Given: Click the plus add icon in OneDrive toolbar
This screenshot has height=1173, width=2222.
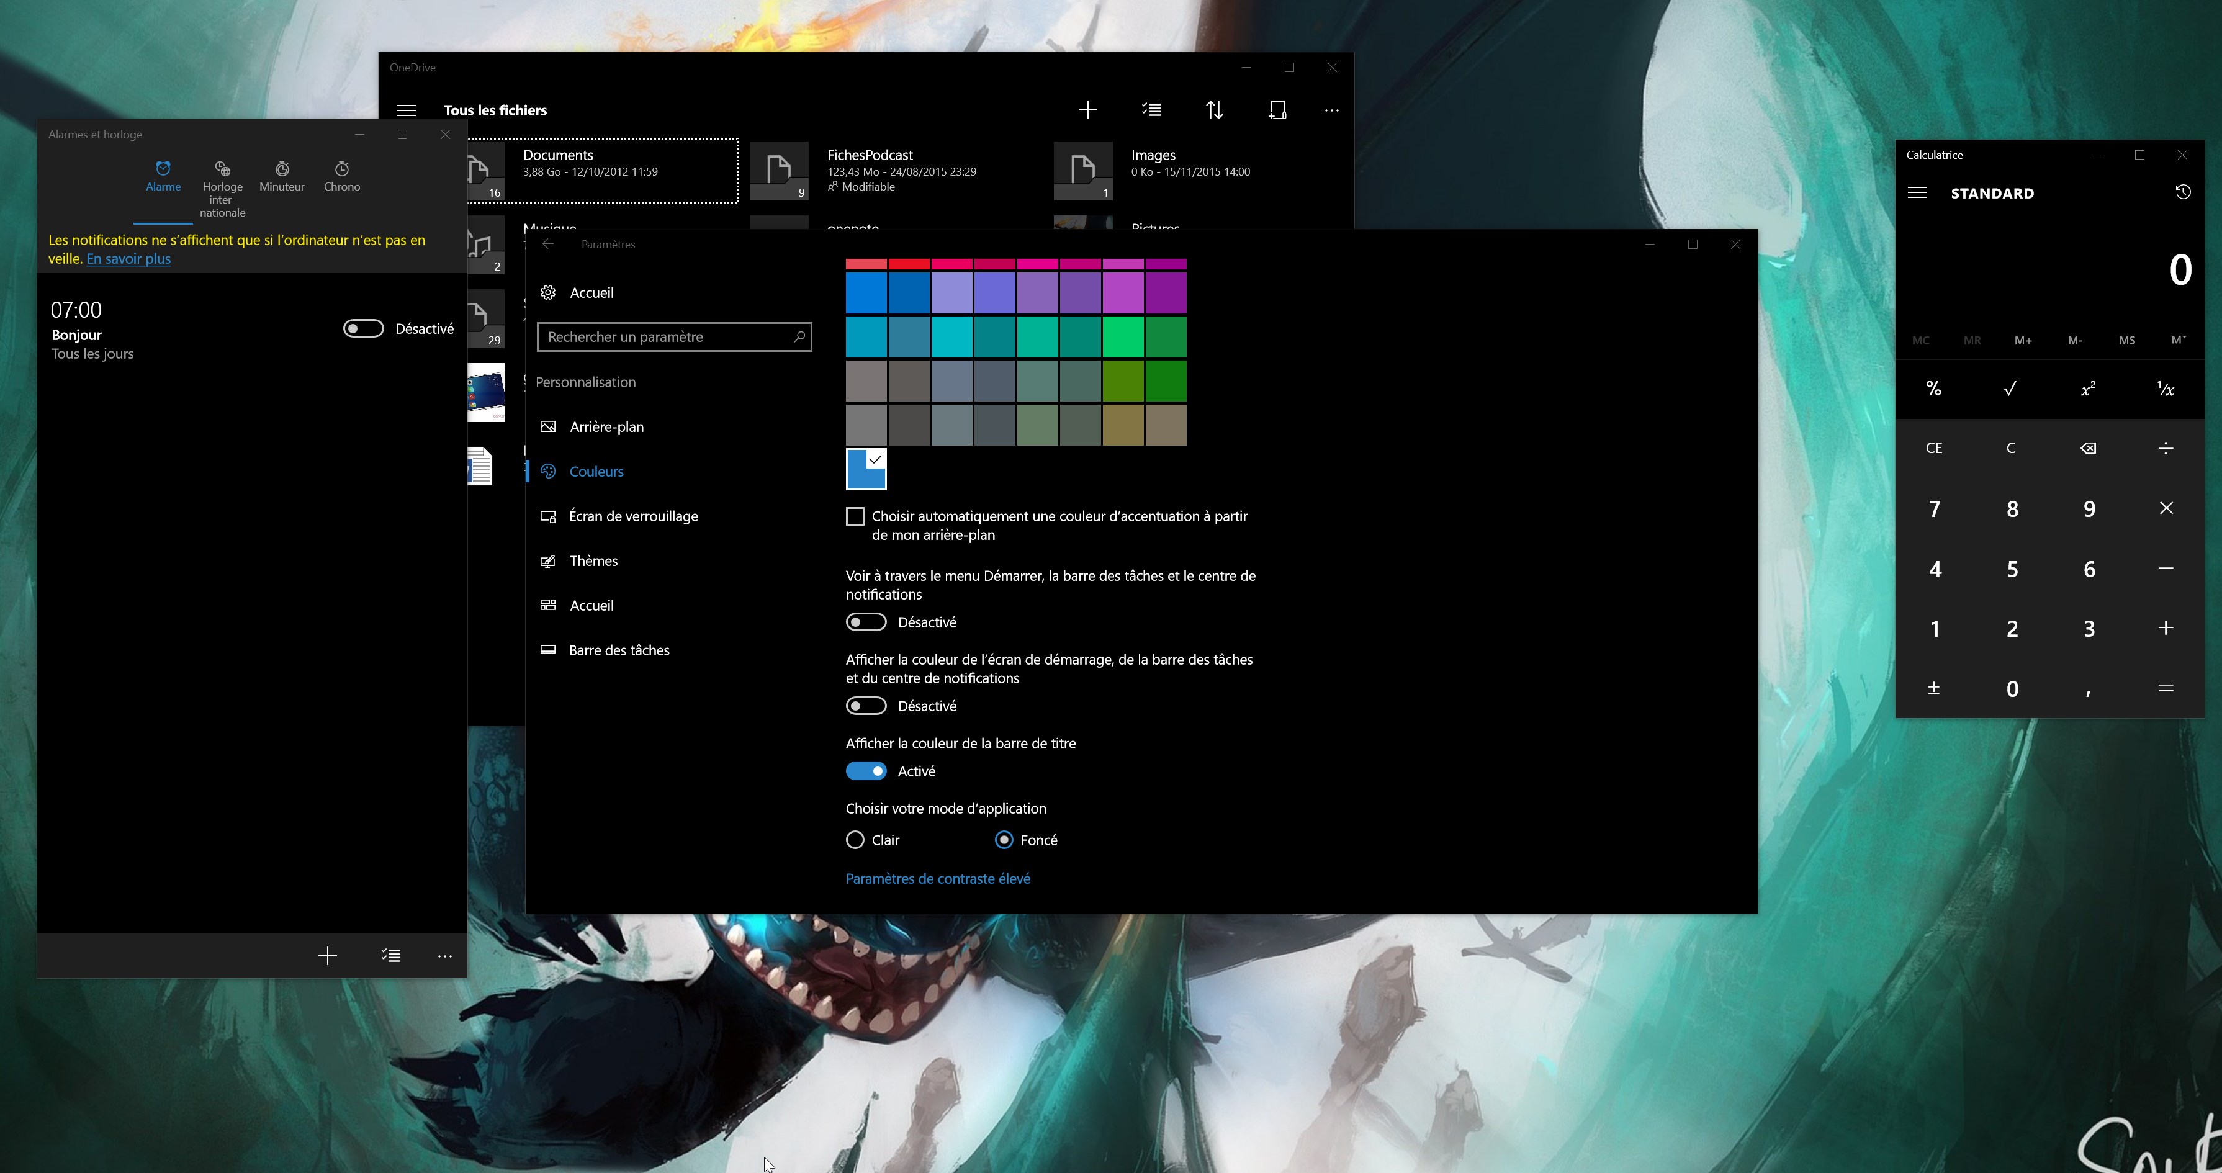Looking at the screenshot, I should click(x=1087, y=110).
